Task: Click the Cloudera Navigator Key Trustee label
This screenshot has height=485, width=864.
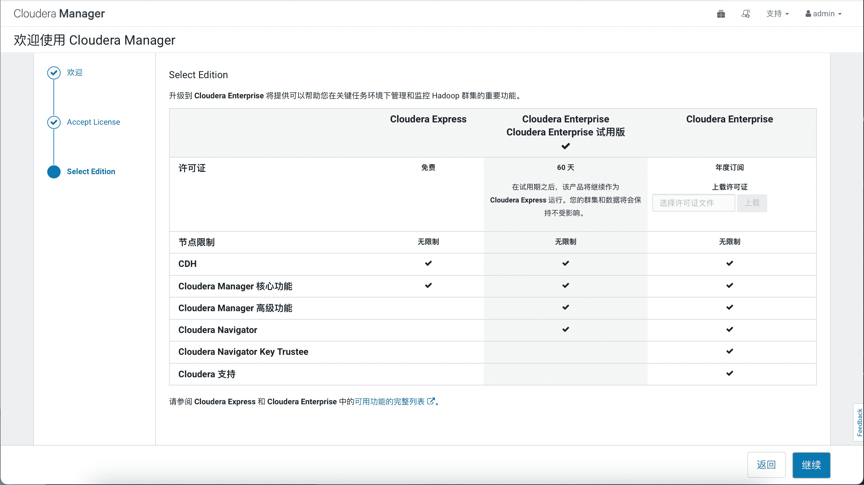Action: pos(243,352)
